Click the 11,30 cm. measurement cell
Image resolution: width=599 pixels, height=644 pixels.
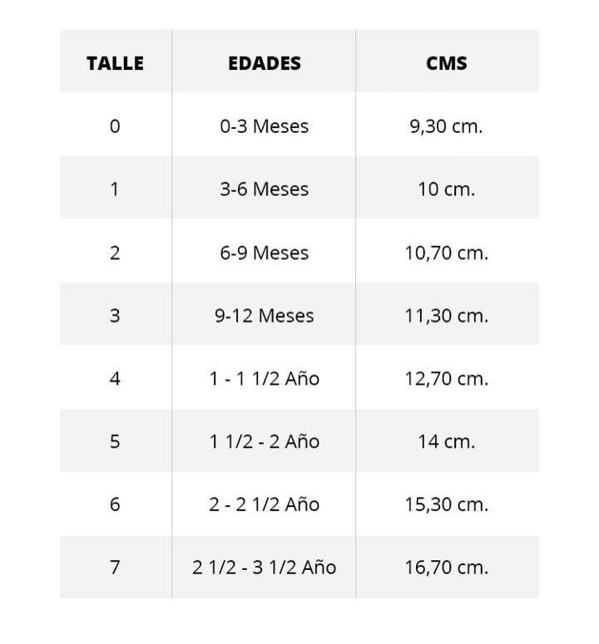[446, 316]
